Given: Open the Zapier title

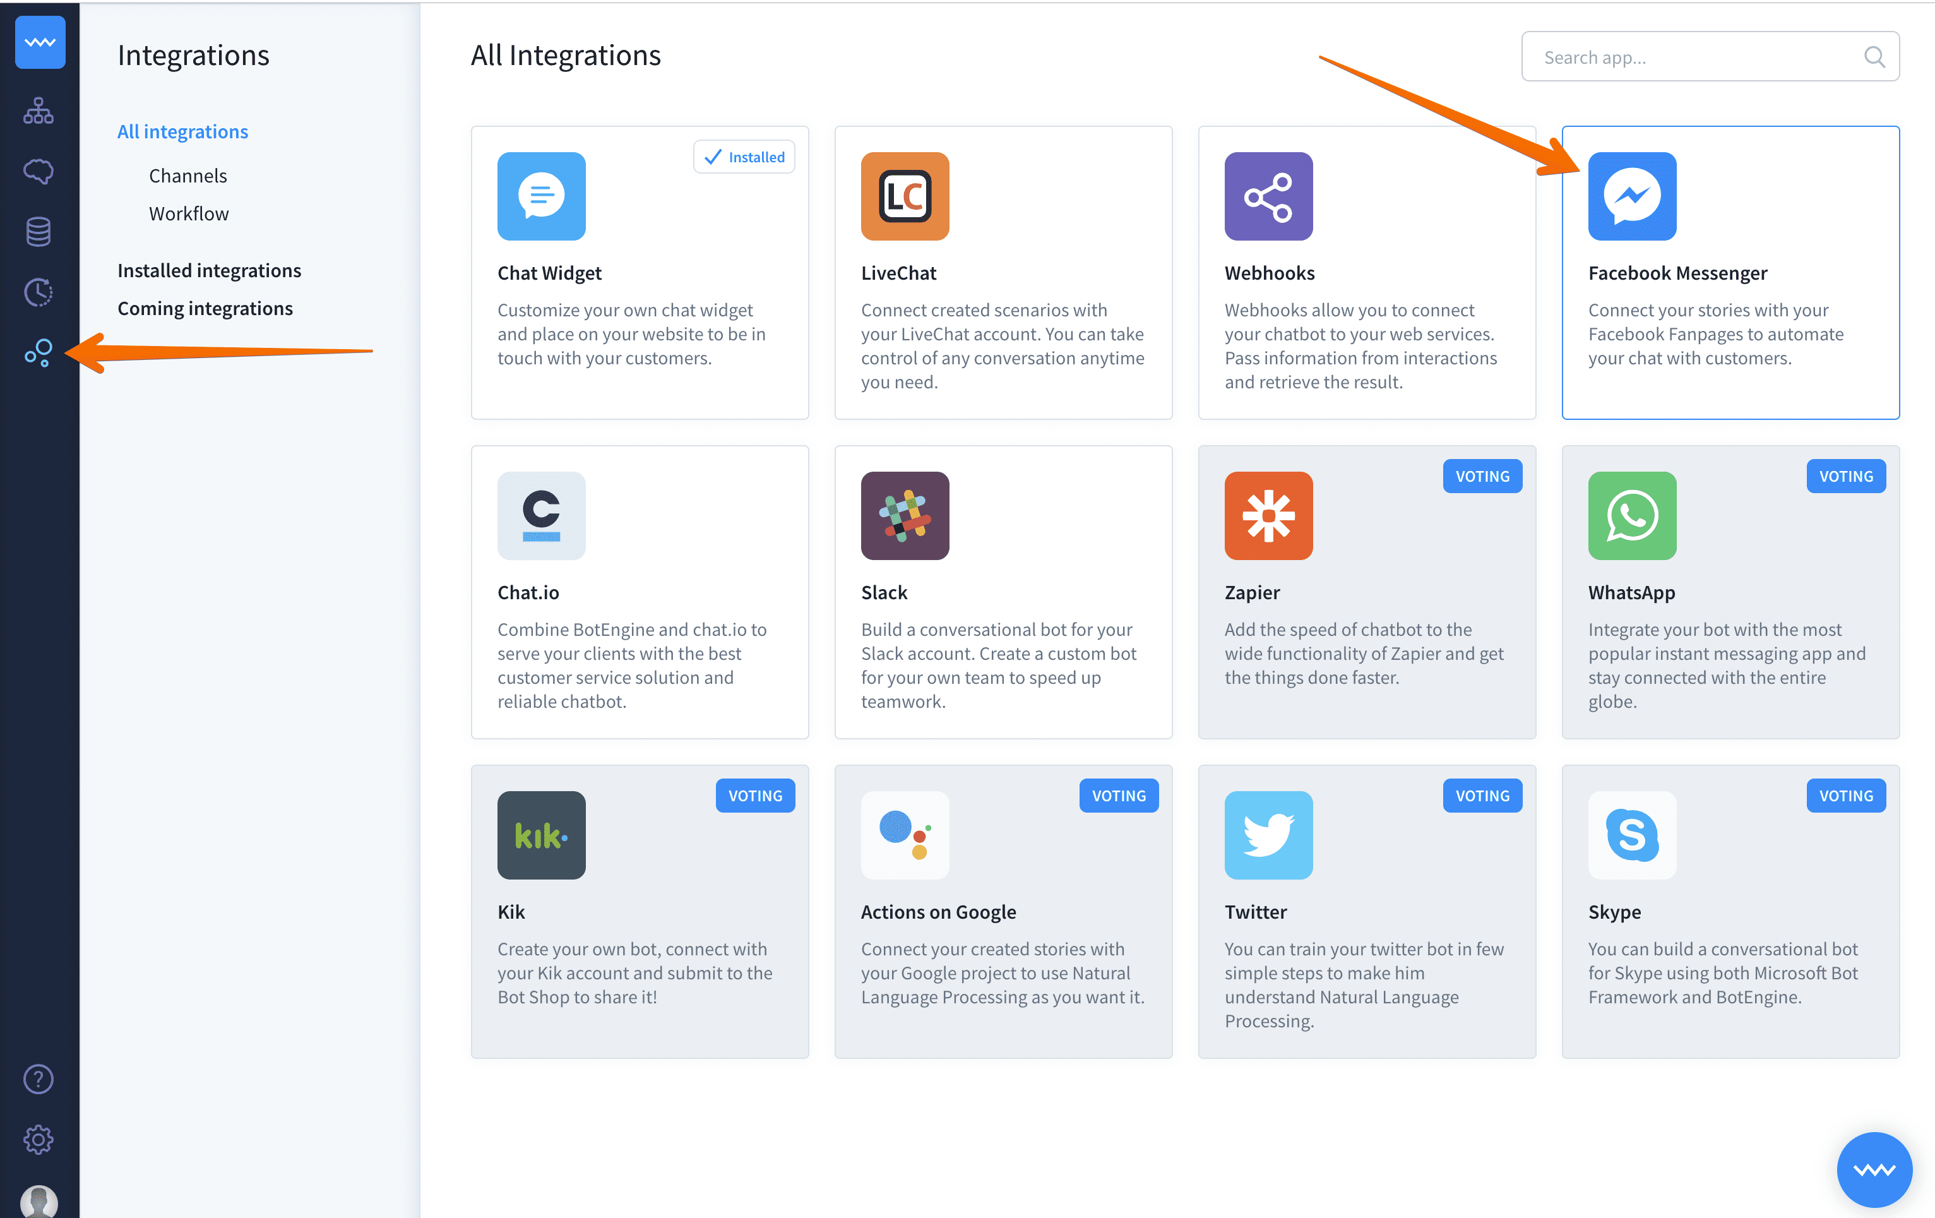Looking at the screenshot, I should [1252, 593].
